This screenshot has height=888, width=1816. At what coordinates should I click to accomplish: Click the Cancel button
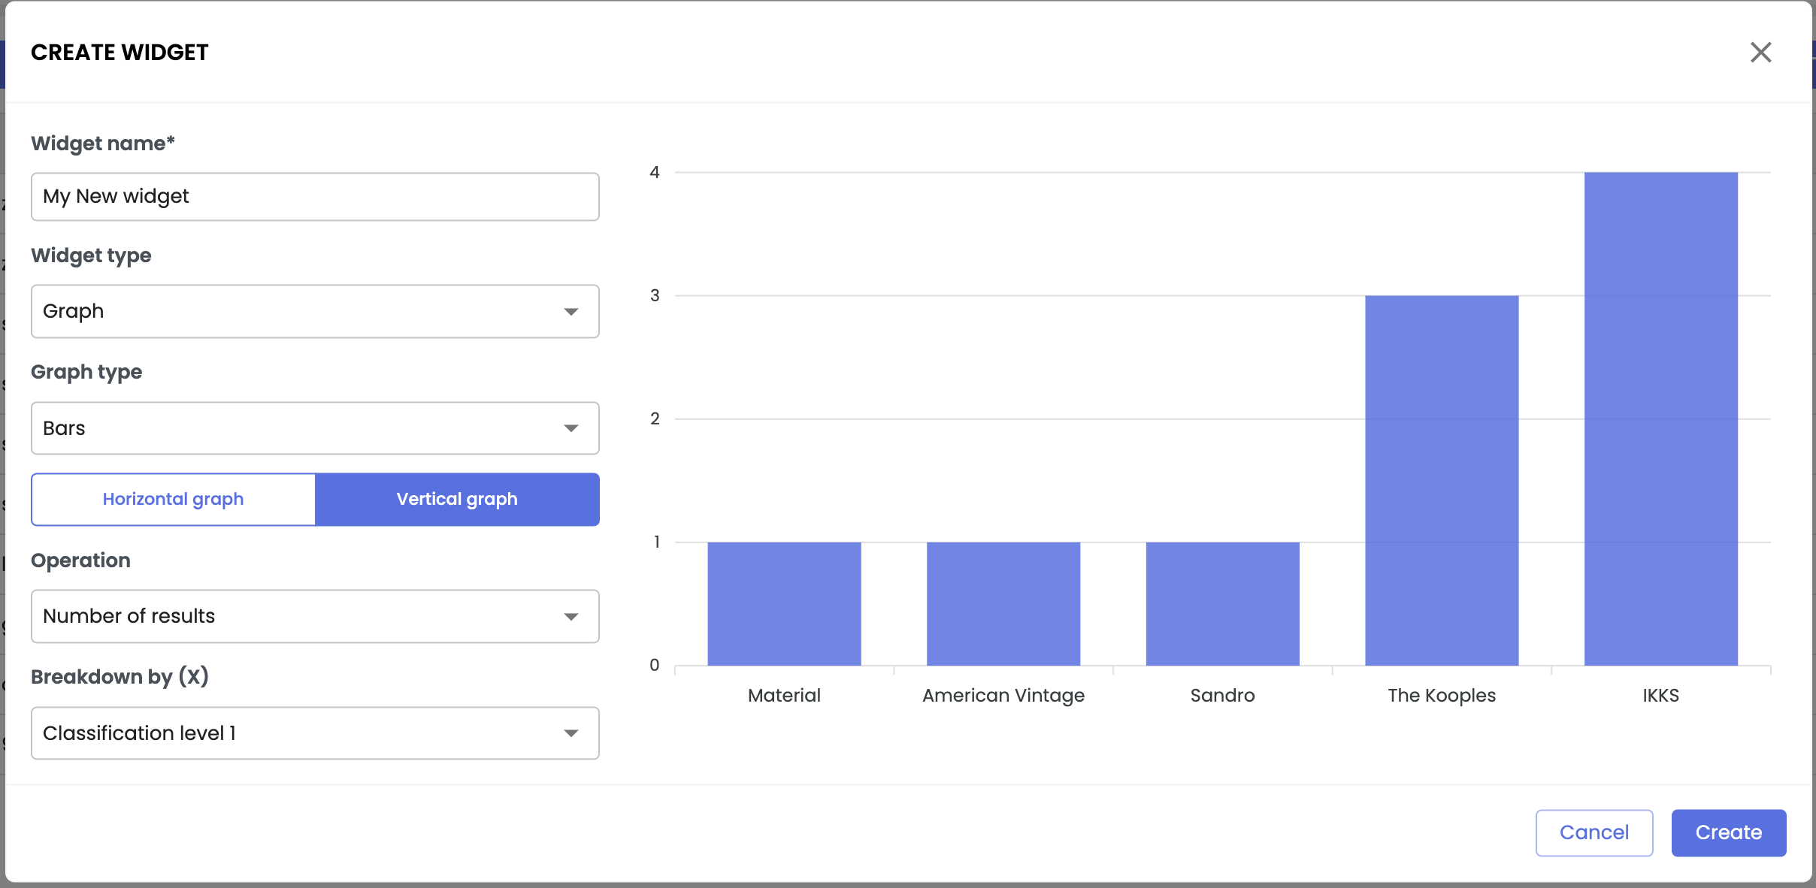point(1594,832)
